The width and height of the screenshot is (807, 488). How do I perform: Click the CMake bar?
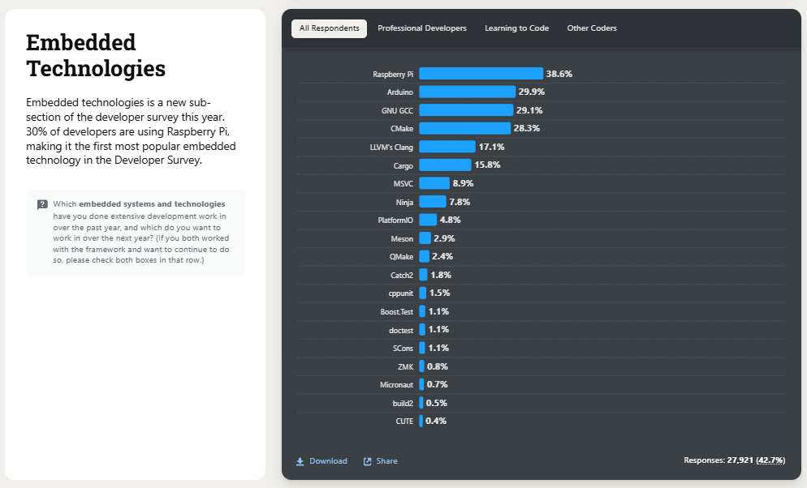coord(464,128)
